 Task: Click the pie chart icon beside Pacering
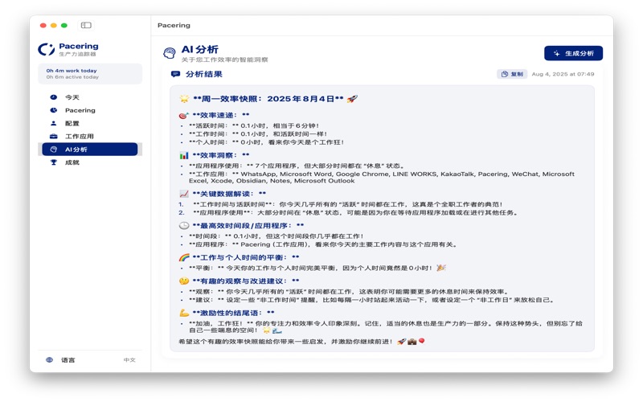click(x=54, y=110)
